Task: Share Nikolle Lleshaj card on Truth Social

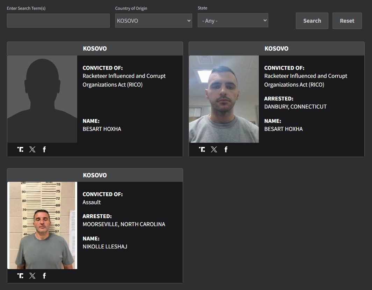Action: point(20,276)
